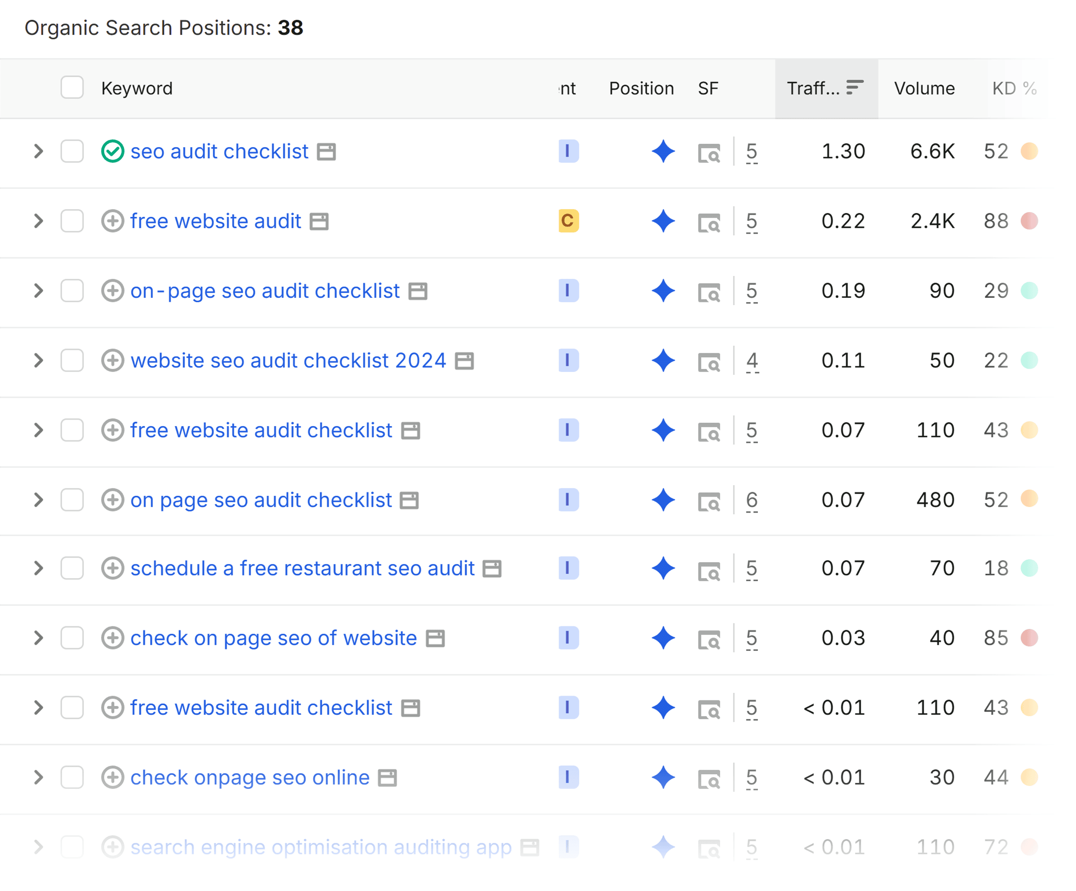This screenshot has width=1076, height=891.
Task: Expand schedule a free restaurant seo audit row
Action: coord(38,569)
